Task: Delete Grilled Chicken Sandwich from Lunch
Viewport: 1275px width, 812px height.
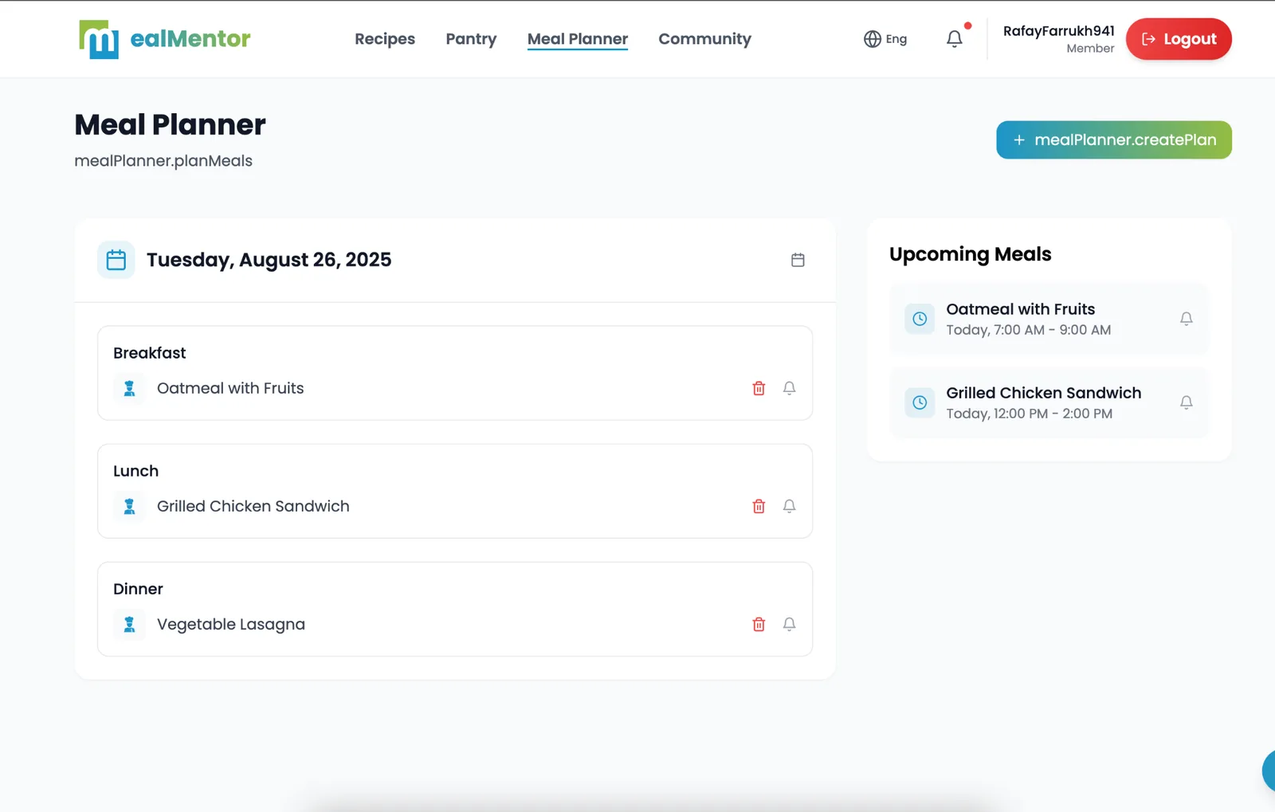Action: pos(759,506)
